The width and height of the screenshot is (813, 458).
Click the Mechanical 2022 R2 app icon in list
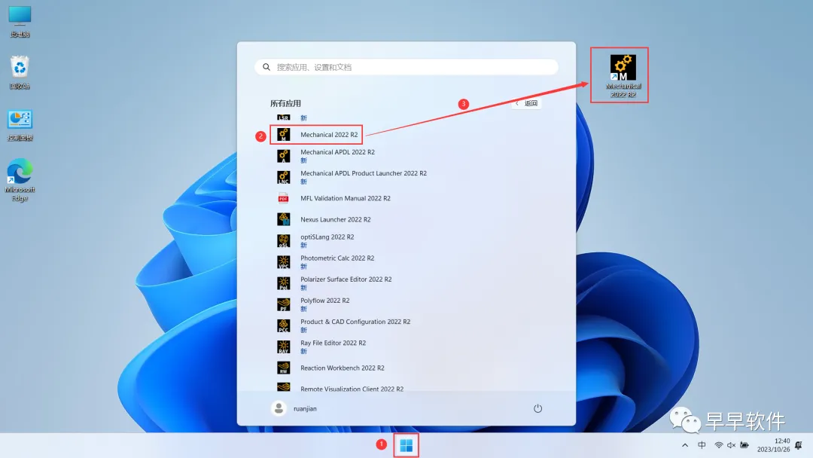pos(284,134)
